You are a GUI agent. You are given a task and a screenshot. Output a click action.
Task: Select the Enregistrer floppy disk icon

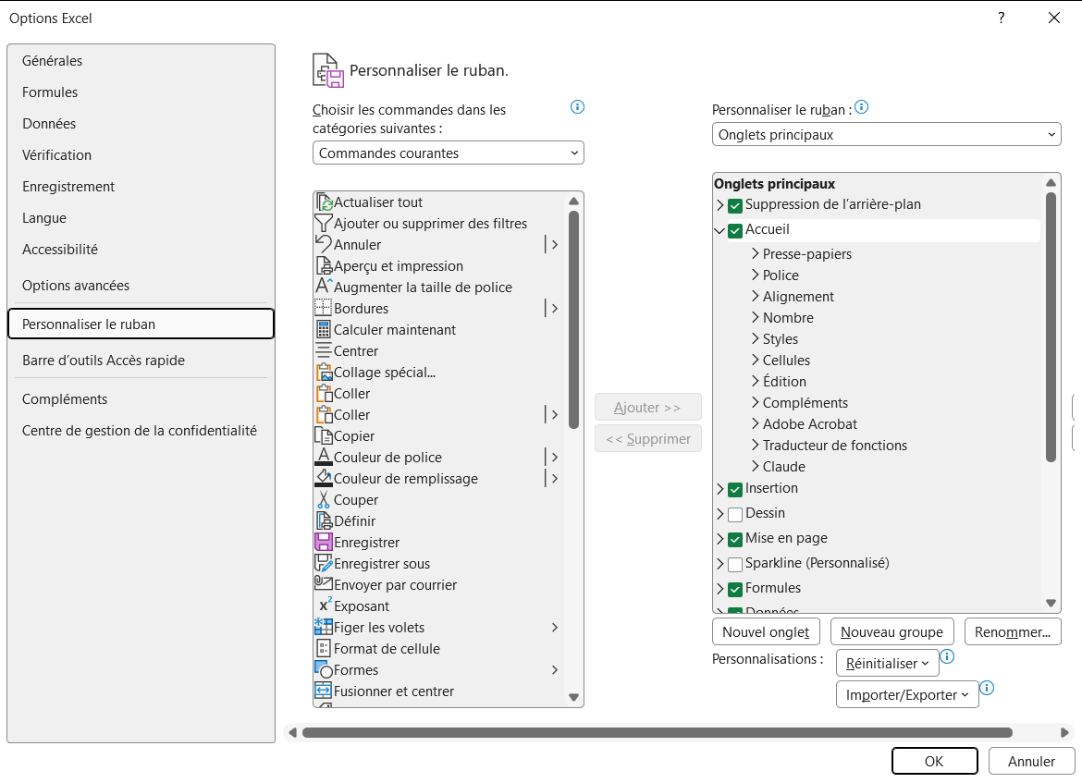324,543
